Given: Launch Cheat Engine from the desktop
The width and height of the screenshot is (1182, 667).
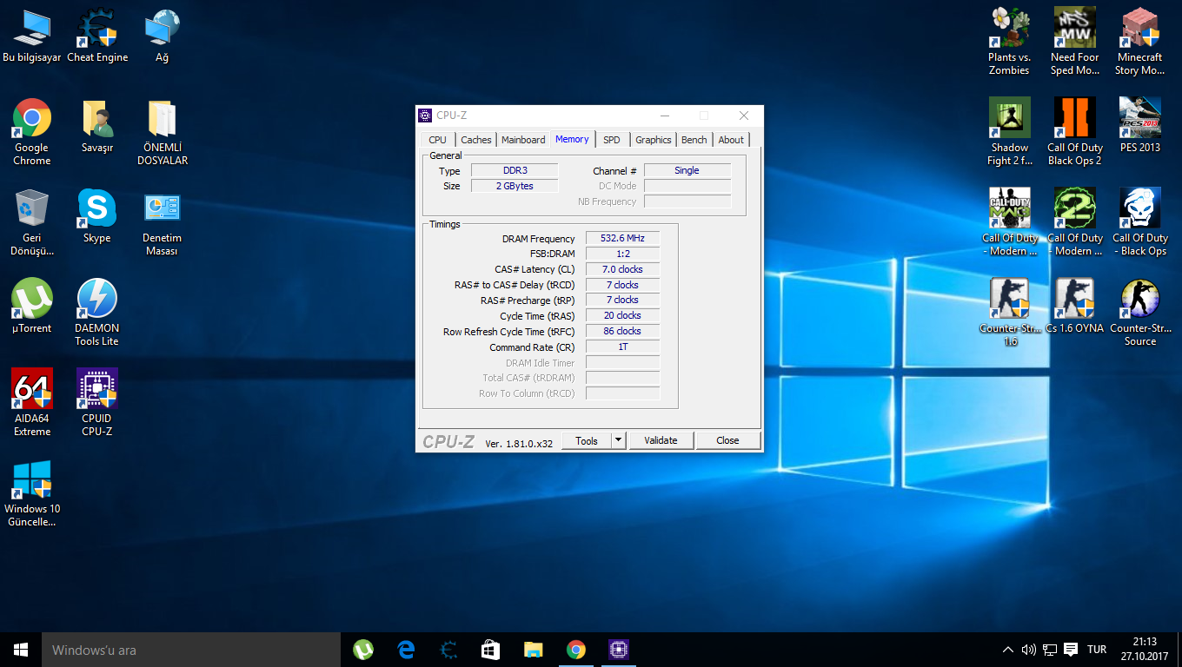Looking at the screenshot, I should [97, 36].
